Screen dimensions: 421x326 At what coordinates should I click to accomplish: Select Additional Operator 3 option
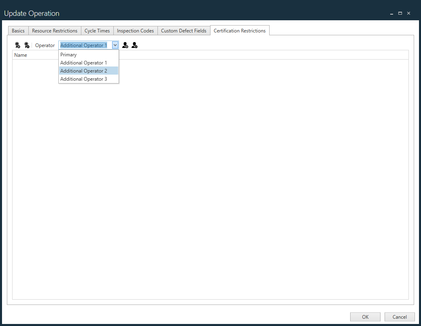point(83,79)
